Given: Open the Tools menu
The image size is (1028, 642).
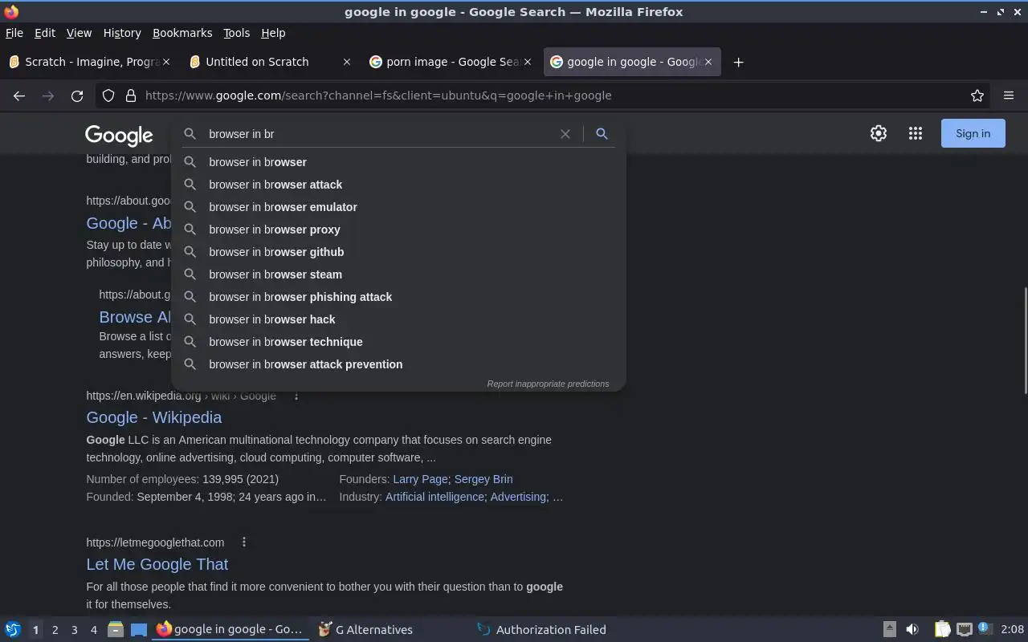Looking at the screenshot, I should (236, 33).
